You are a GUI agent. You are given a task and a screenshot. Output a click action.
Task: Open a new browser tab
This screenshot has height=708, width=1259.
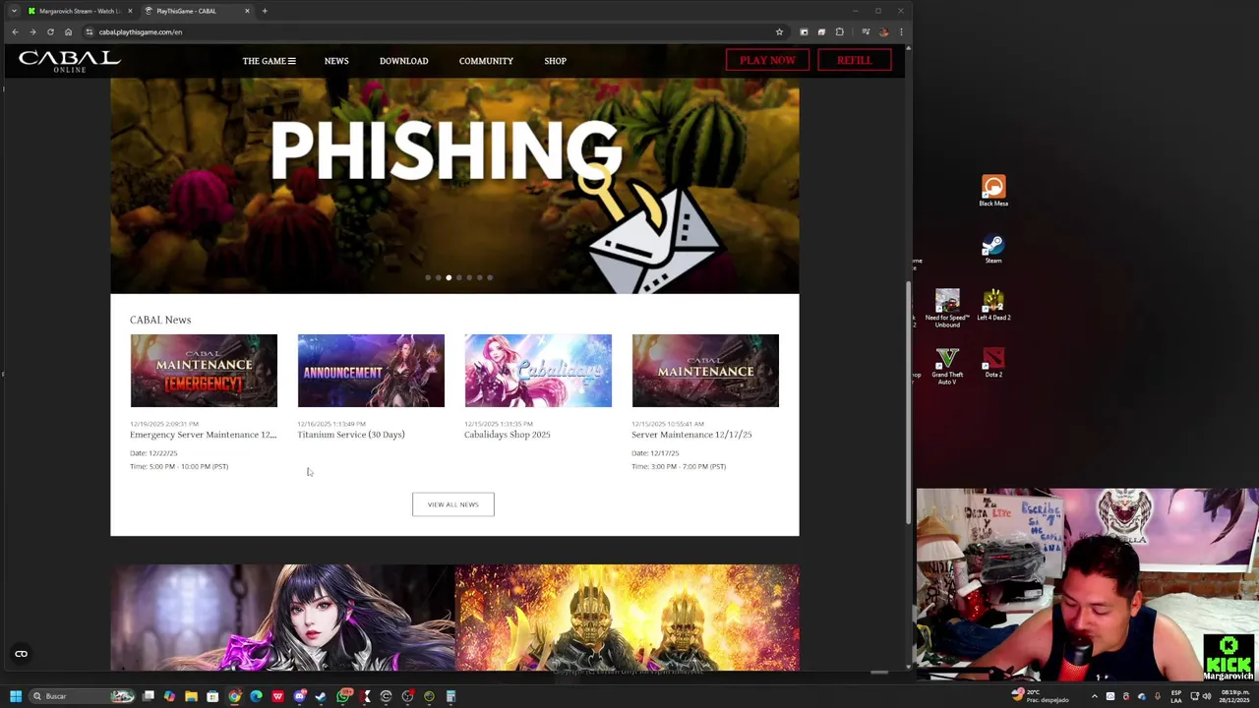point(265,11)
